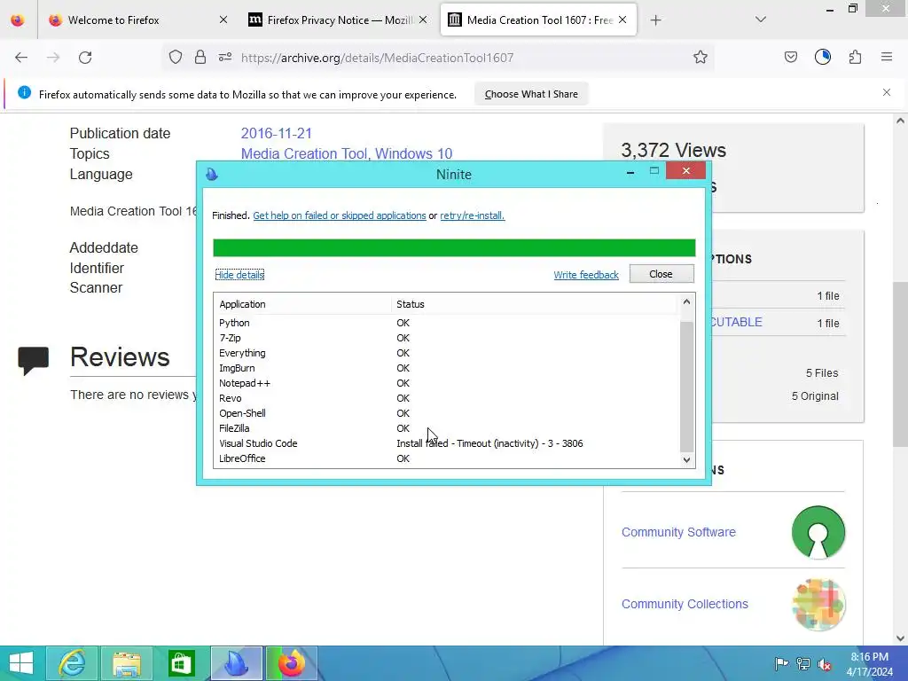Click the Status column header
This screenshot has height=681, width=908.
point(534,304)
